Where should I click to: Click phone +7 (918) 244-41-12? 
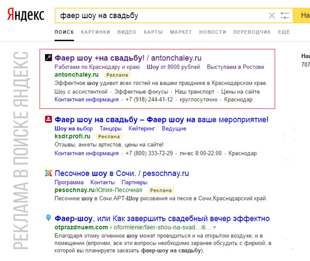tap(149, 100)
